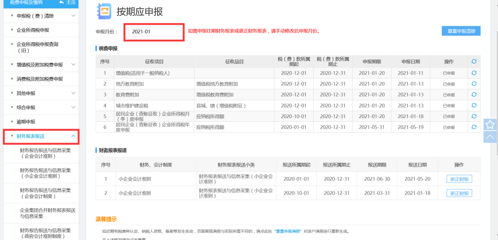Viewport: 498px width, 240px height.
Task: Click 报送期限 2021-06-30 cell
Action: coord(377,179)
